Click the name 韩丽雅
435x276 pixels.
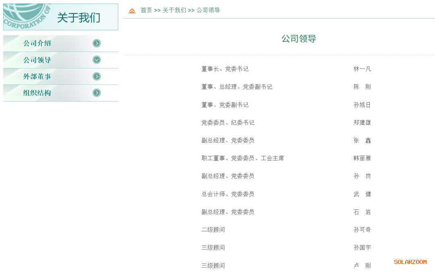(x=362, y=158)
